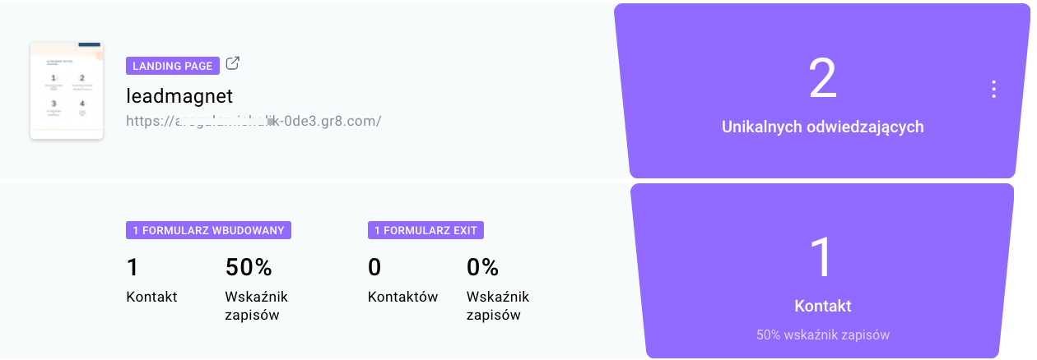Click 50% wskaźnik zapisów funnel caption
The image size is (1037, 360).
coord(822,335)
